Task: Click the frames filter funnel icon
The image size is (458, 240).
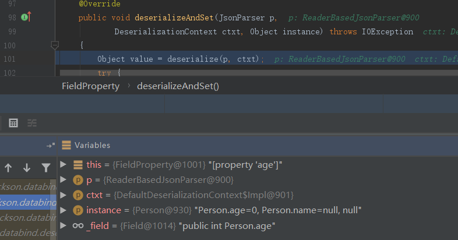Action: point(46,168)
